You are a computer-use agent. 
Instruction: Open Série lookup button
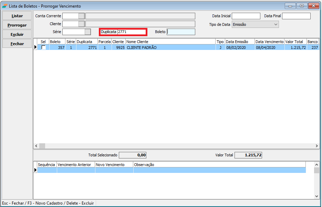[x=88, y=32]
